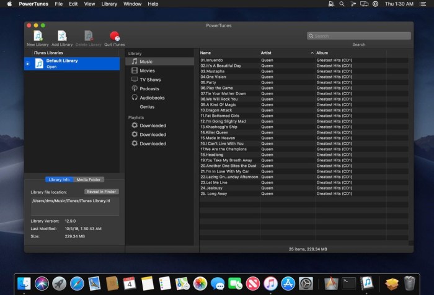Open the Movies category
This screenshot has height=295, width=434.
point(147,71)
